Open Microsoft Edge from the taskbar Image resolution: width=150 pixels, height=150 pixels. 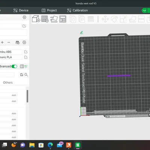pos(50,145)
